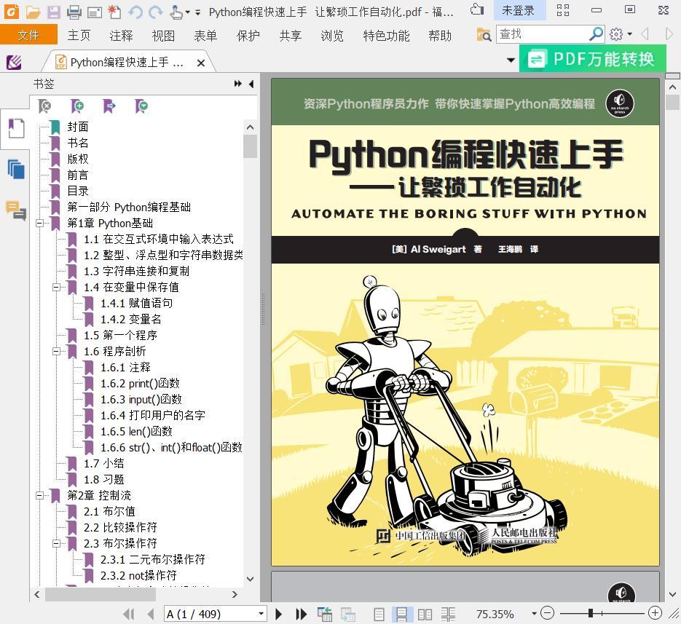Click the bookmark icon with green plus
This screenshot has height=624, width=681.
(x=77, y=106)
